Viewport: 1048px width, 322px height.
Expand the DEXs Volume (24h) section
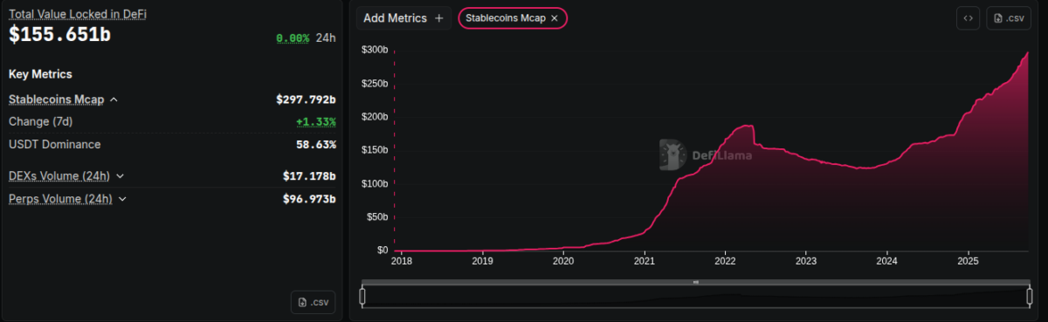[120, 176]
